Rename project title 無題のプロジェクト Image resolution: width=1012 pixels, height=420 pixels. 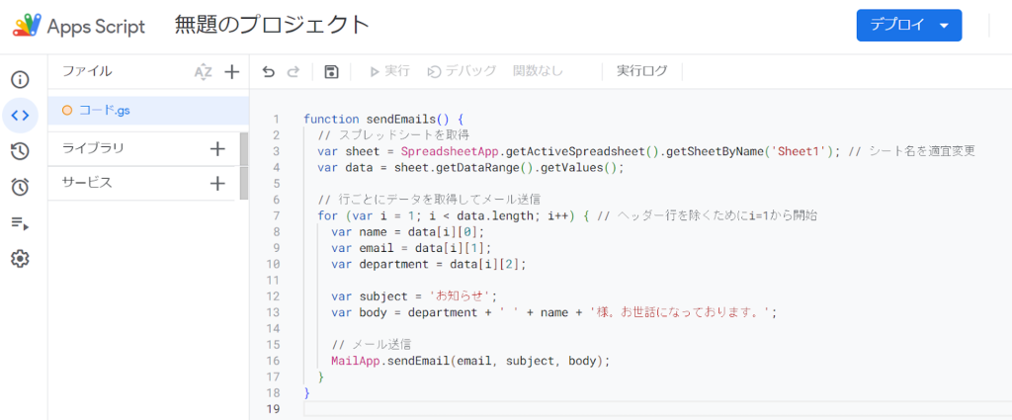(x=272, y=26)
